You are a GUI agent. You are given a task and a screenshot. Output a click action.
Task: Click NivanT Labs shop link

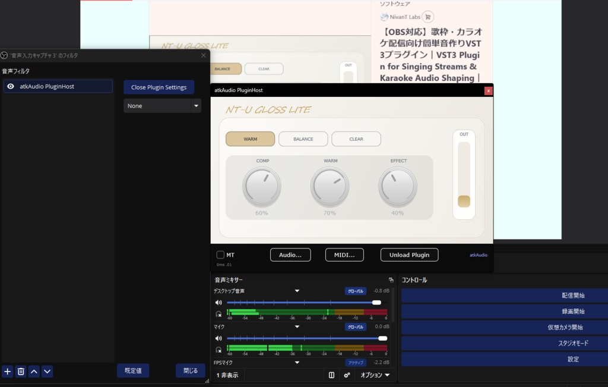tap(405, 17)
